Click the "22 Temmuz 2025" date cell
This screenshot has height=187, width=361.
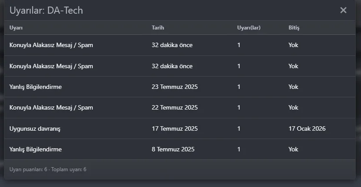pyautogui.click(x=175, y=107)
